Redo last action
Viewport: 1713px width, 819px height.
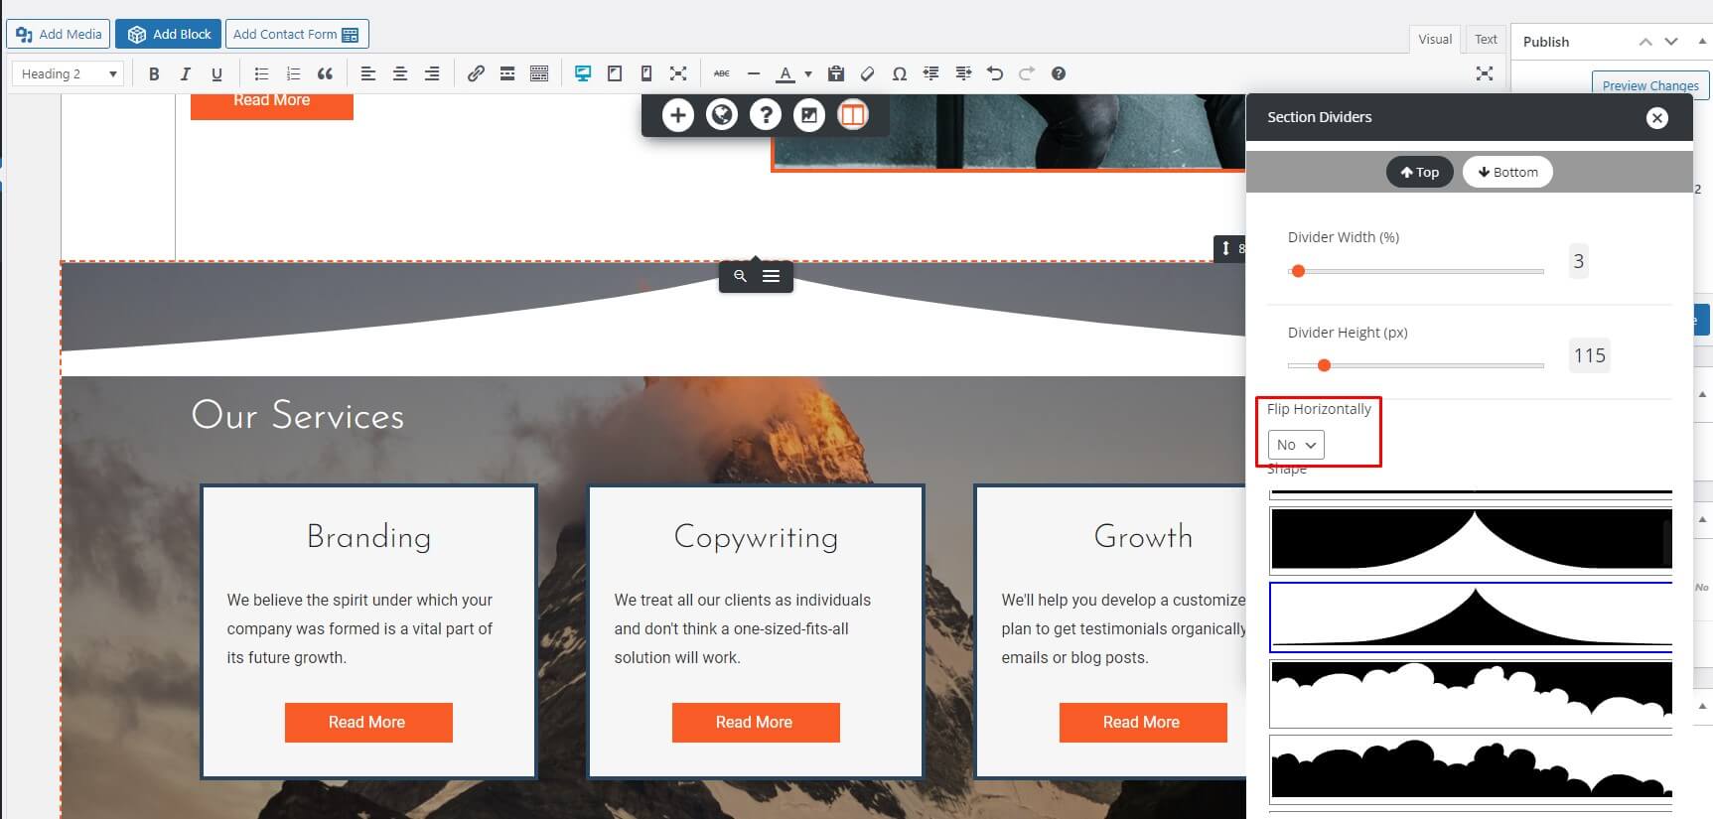pos(1027,73)
